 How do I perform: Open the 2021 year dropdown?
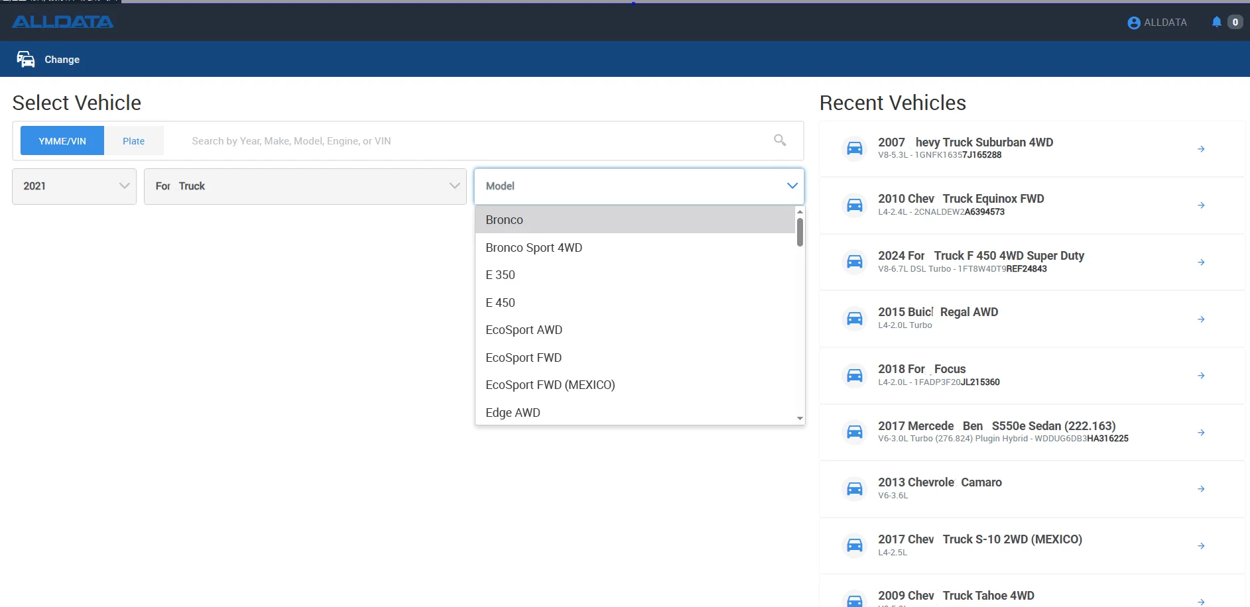pyautogui.click(x=74, y=186)
